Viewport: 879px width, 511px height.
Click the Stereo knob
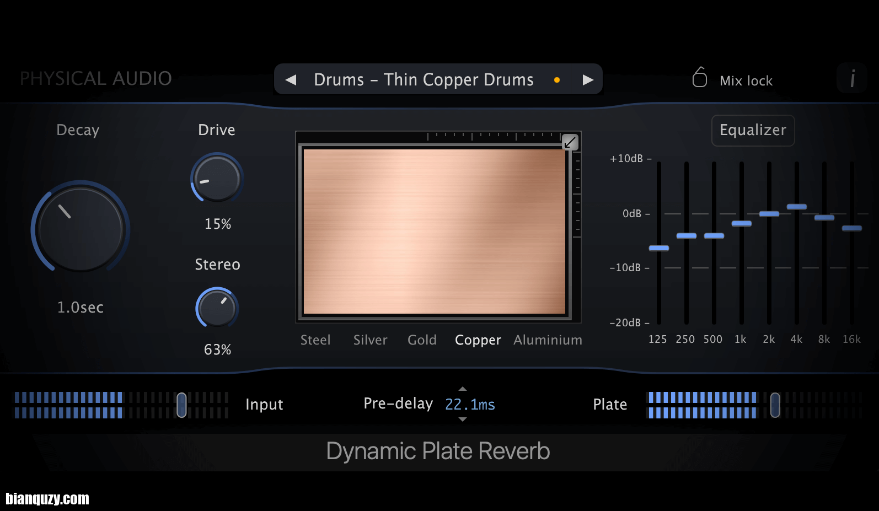tap(217, 308)
